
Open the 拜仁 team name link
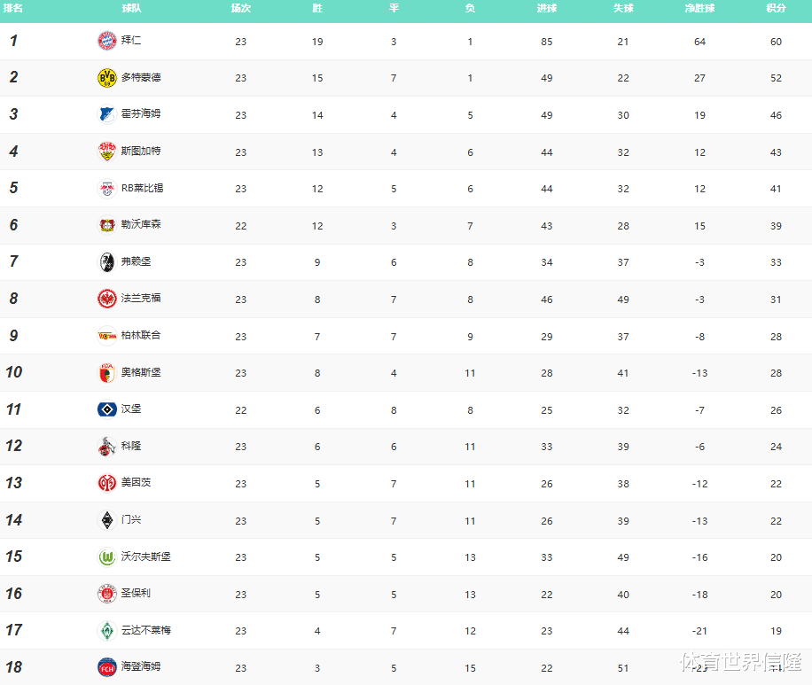[x=131, y=41]
